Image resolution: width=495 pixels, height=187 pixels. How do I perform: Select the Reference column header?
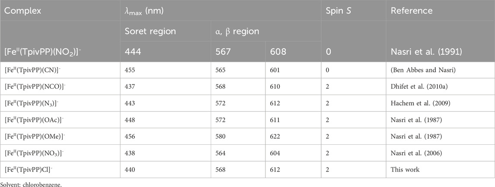click(x=411, y=11)
